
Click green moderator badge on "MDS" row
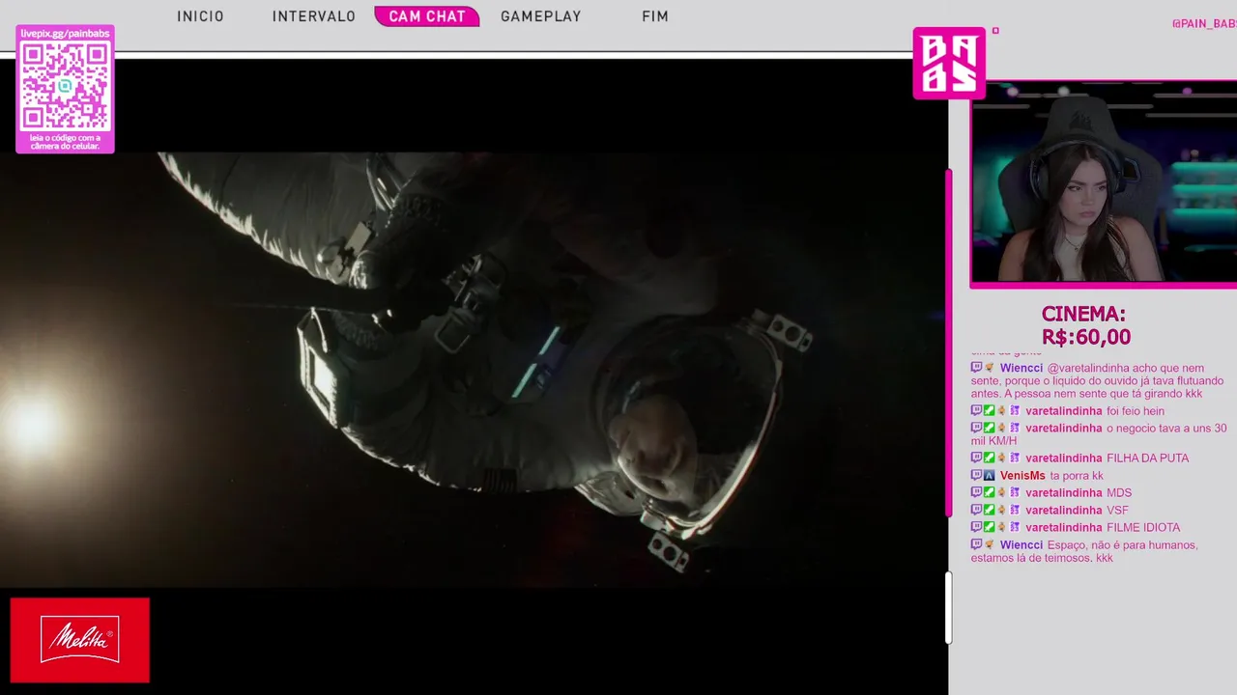coord(989,493)
